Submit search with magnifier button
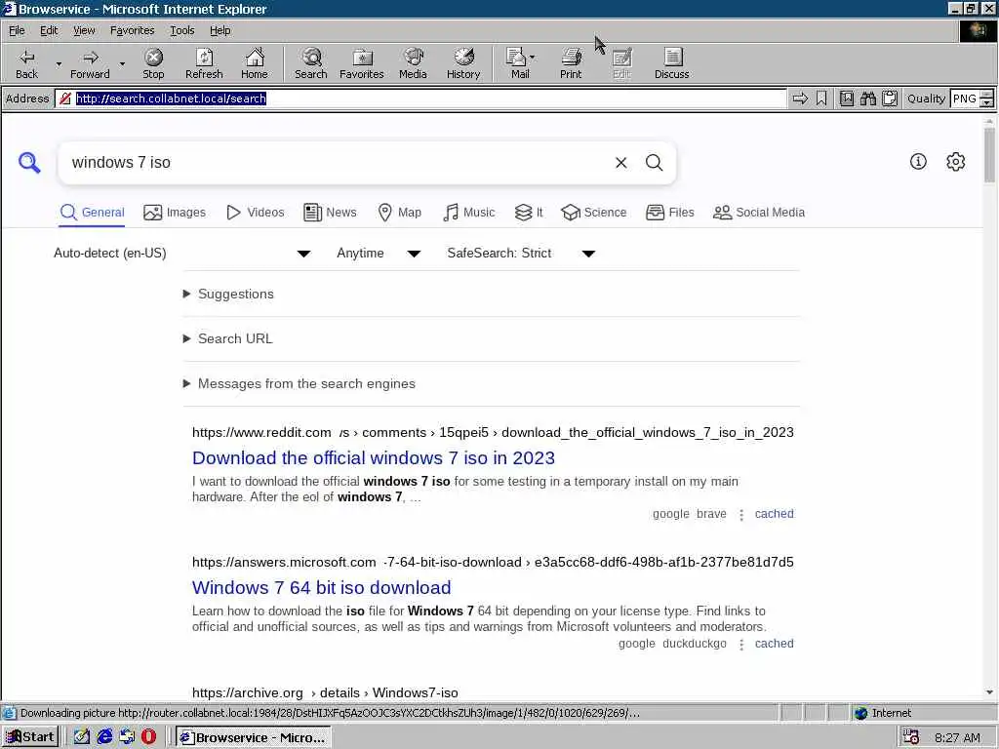The height and width of the screenshot is (749, 999). coord(655,163)
